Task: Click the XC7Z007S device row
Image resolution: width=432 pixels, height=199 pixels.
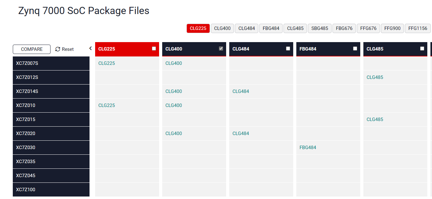Action: (x=51, y=63)
